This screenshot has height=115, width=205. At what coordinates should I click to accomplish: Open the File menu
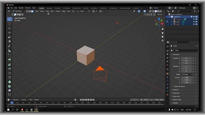coord(12,8)
